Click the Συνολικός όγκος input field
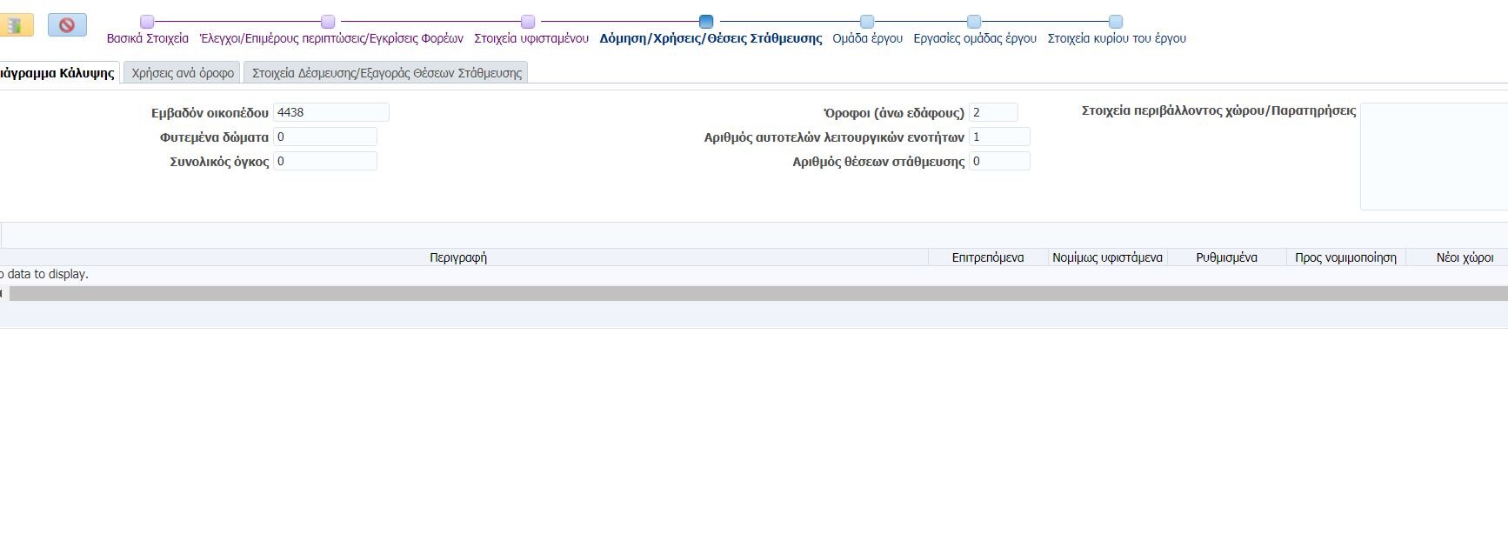 coord(324,161)
